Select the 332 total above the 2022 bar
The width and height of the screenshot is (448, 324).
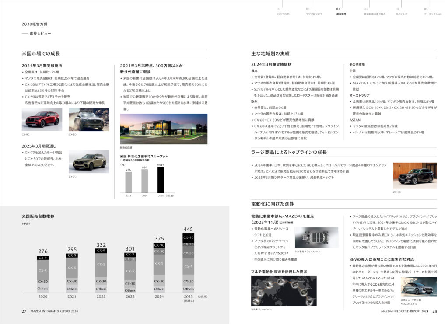pos(101,245)
